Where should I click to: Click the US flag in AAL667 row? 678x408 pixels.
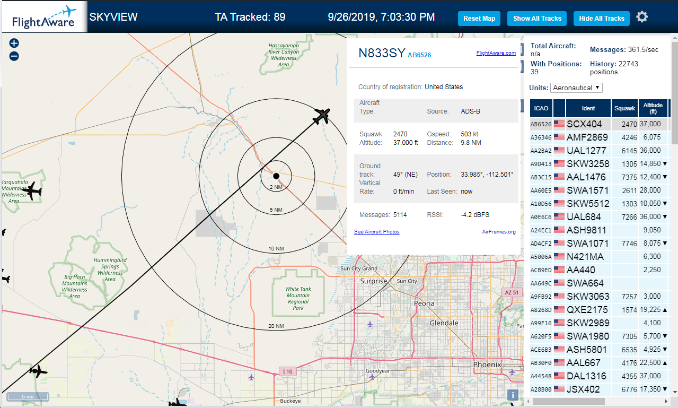(559, 362)
